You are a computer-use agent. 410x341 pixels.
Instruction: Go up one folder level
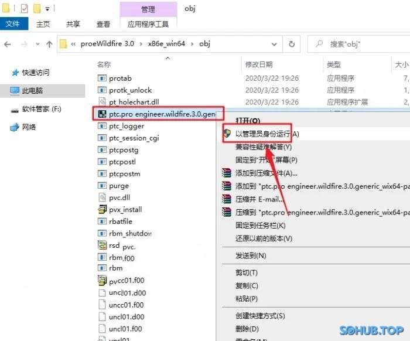click(x=49, y=44)
